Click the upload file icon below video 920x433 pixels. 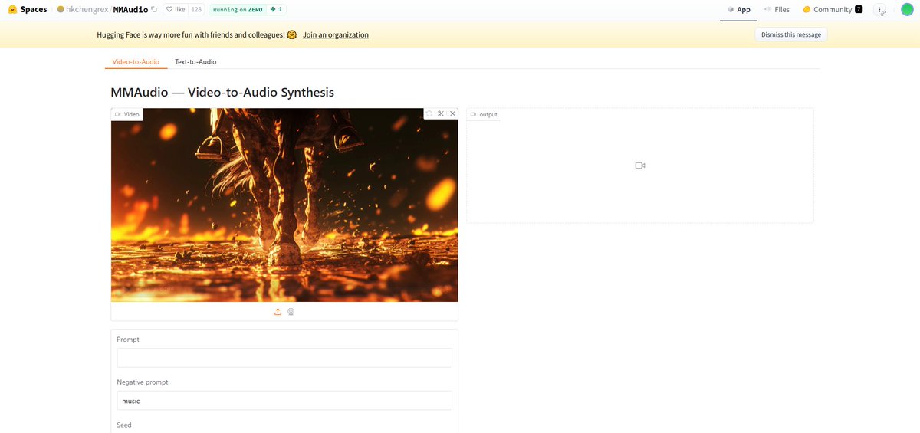click(x=278, y=312)
